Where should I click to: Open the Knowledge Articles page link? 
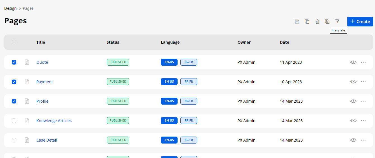click(x=54, y=121)
